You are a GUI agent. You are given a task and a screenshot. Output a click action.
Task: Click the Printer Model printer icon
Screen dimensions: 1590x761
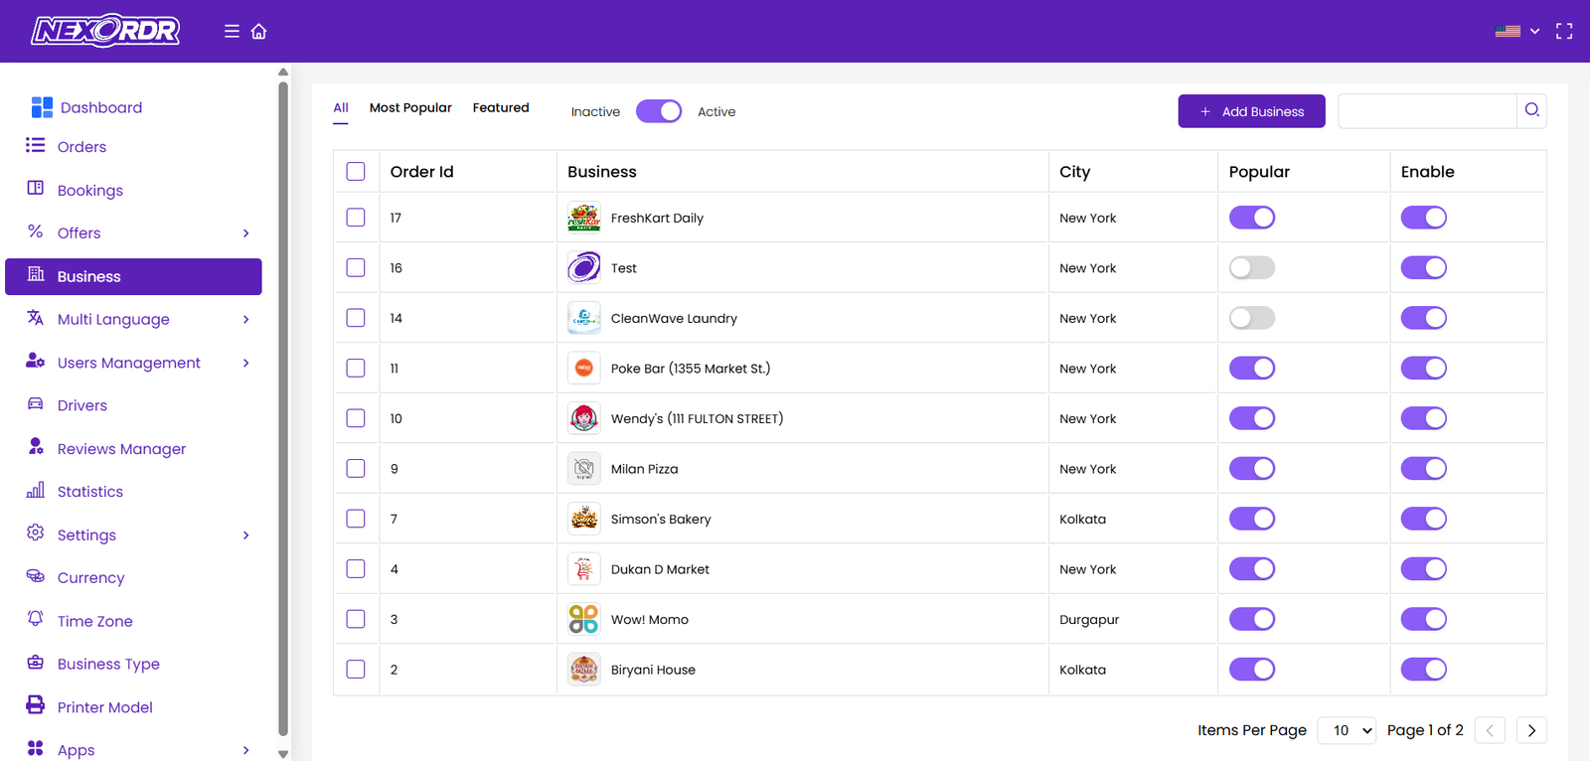36,704
